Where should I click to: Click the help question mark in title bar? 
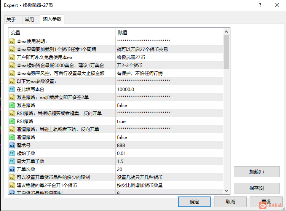coord(260,5)
